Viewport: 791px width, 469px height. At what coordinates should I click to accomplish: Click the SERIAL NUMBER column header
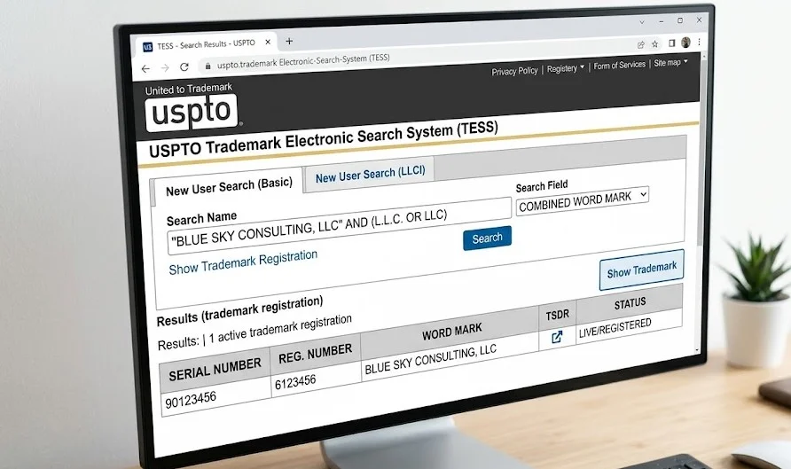coord(215,370)
